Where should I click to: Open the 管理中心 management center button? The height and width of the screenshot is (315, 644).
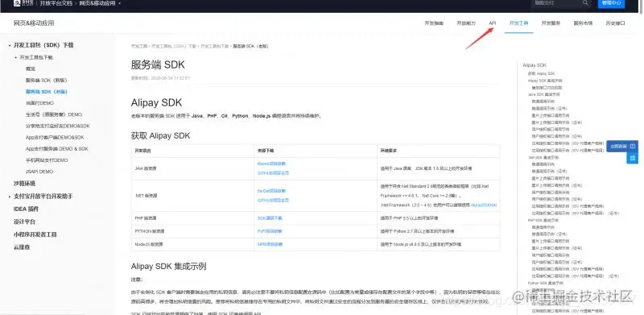pos(611,3)
